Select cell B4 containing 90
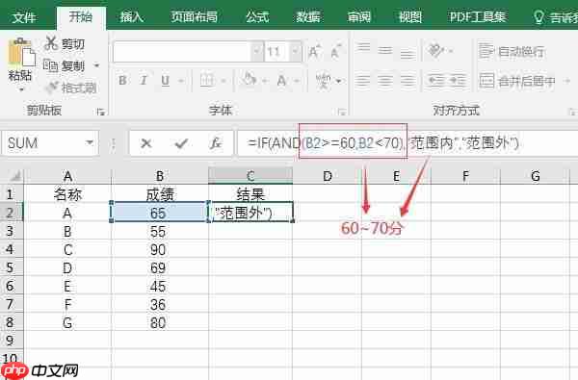 coord(159,249)
